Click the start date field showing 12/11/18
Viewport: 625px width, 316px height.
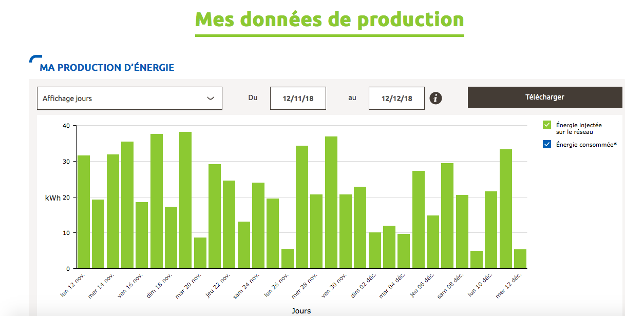[x=298, y=98]
